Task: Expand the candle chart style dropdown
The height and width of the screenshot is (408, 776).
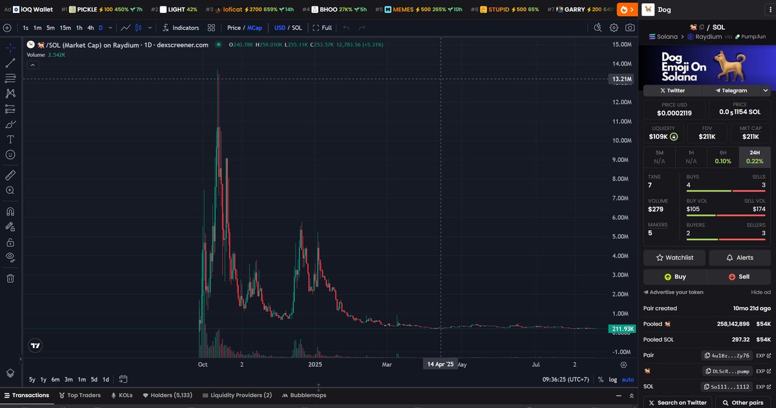Action: (149, 28)
